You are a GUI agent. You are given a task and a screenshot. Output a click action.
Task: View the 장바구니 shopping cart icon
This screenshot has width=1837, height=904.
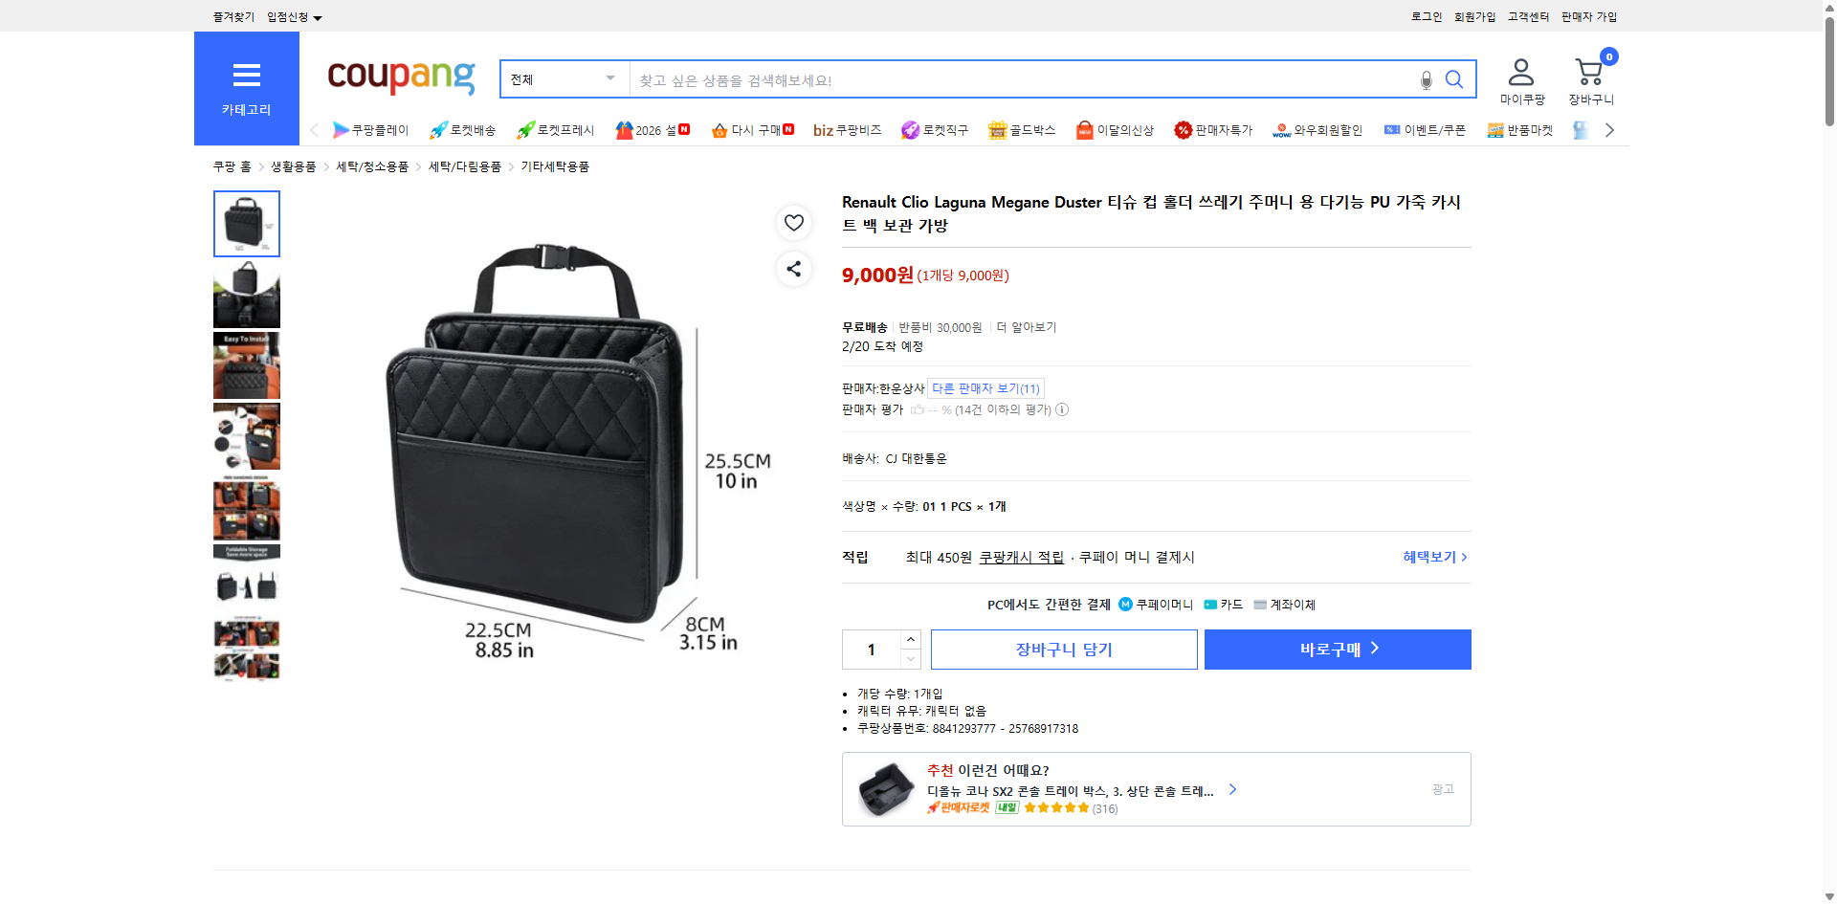(x=1588, y=71)
